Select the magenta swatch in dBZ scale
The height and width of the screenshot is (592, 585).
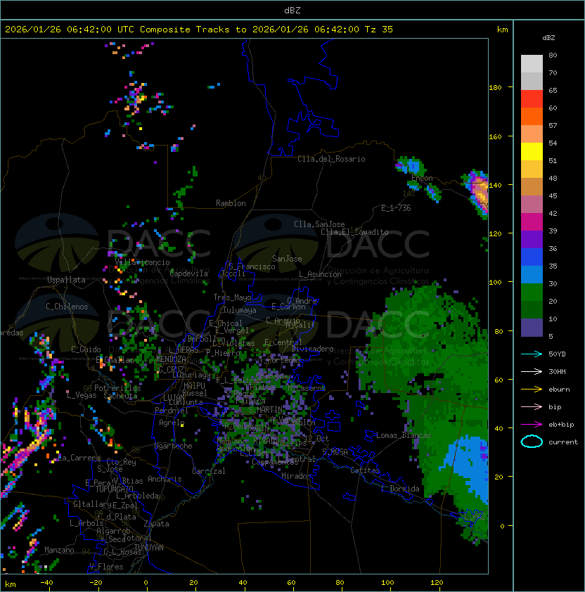532,222
